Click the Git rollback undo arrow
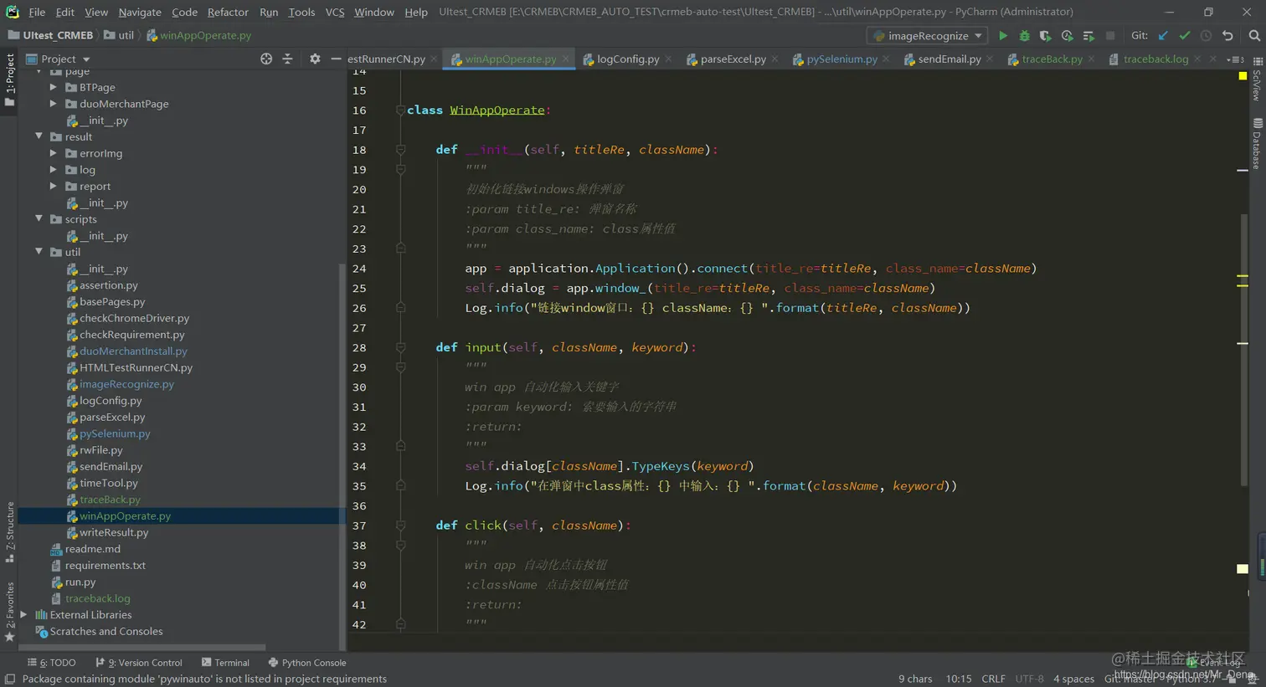The height and width of the screenshot is (687, 1266). (1227, 36)
